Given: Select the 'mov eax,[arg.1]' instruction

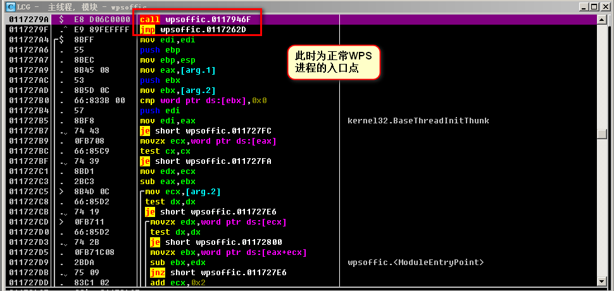Looking at the screenshot, I should tap(177, 70).
